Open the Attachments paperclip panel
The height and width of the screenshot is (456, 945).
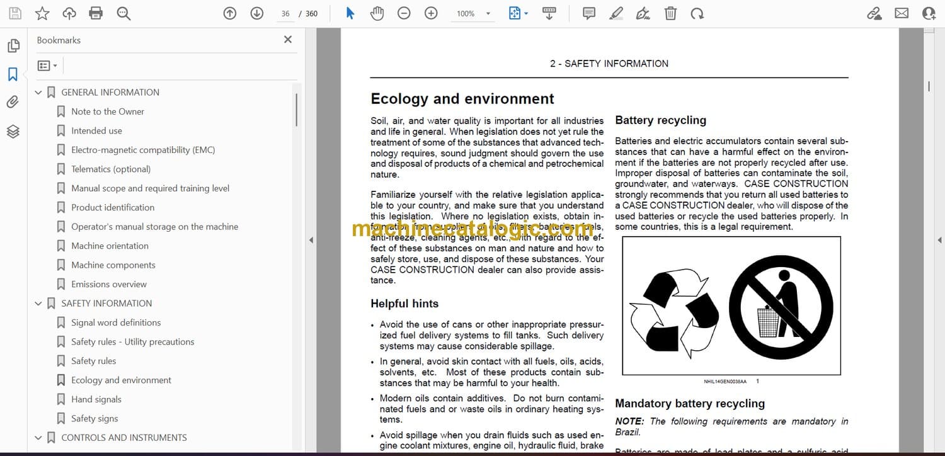click(13, 102)
